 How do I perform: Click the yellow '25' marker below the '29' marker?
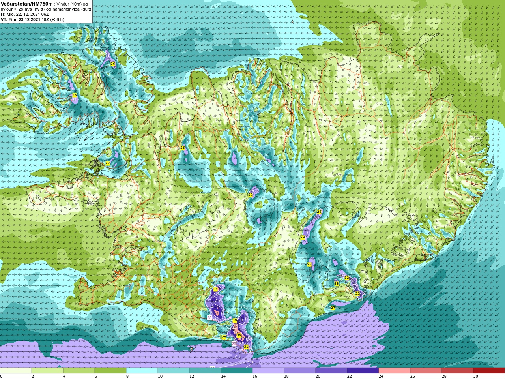tap(309, 264)
